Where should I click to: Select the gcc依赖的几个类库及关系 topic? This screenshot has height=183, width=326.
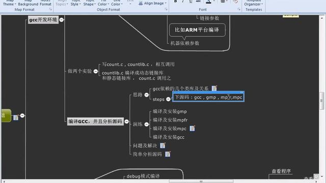coord(180,88)
